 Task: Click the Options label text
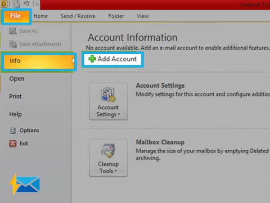coord(29,130)
